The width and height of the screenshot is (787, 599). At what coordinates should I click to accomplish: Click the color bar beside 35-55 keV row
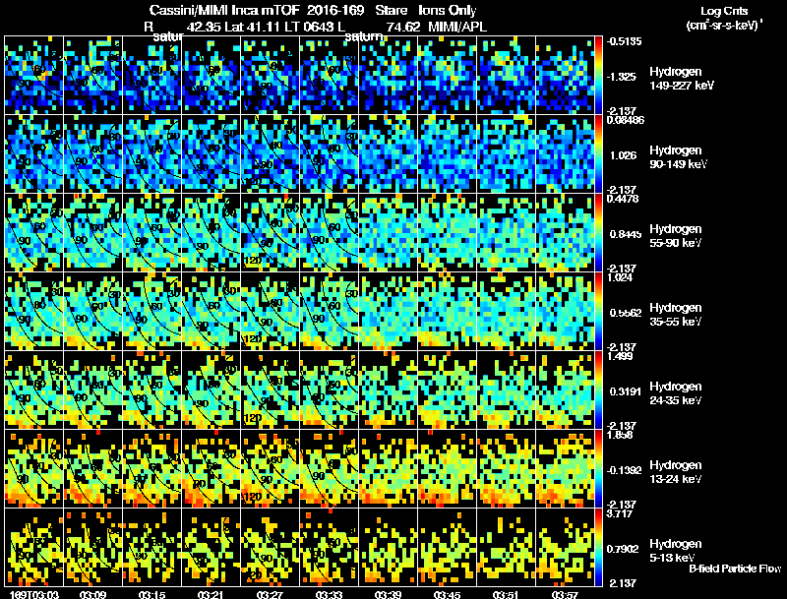point(598,311)
